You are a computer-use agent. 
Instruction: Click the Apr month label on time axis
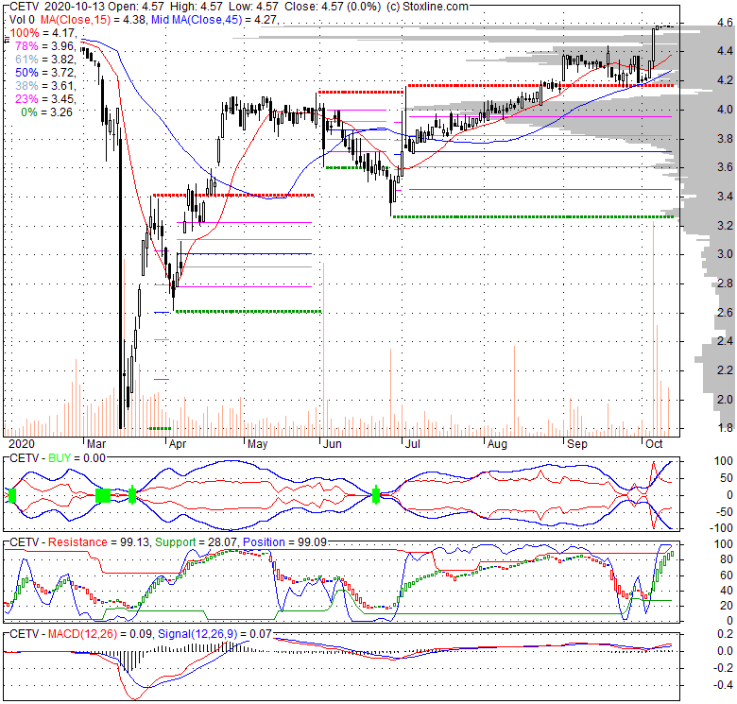[x=178, y=443]
